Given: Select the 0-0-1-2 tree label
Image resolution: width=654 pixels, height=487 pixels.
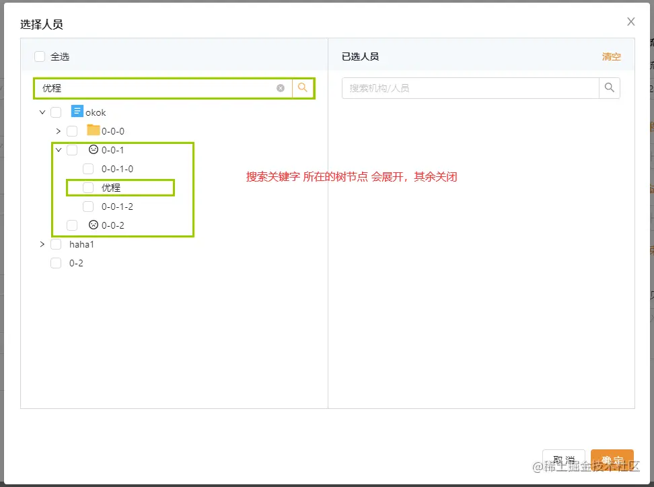Looking at the screenshot, I should (117, 207).
